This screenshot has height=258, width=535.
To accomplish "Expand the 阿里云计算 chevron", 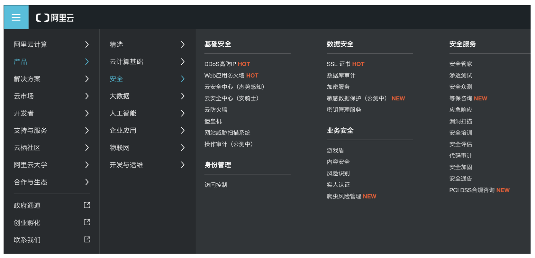I will point(87,44).
